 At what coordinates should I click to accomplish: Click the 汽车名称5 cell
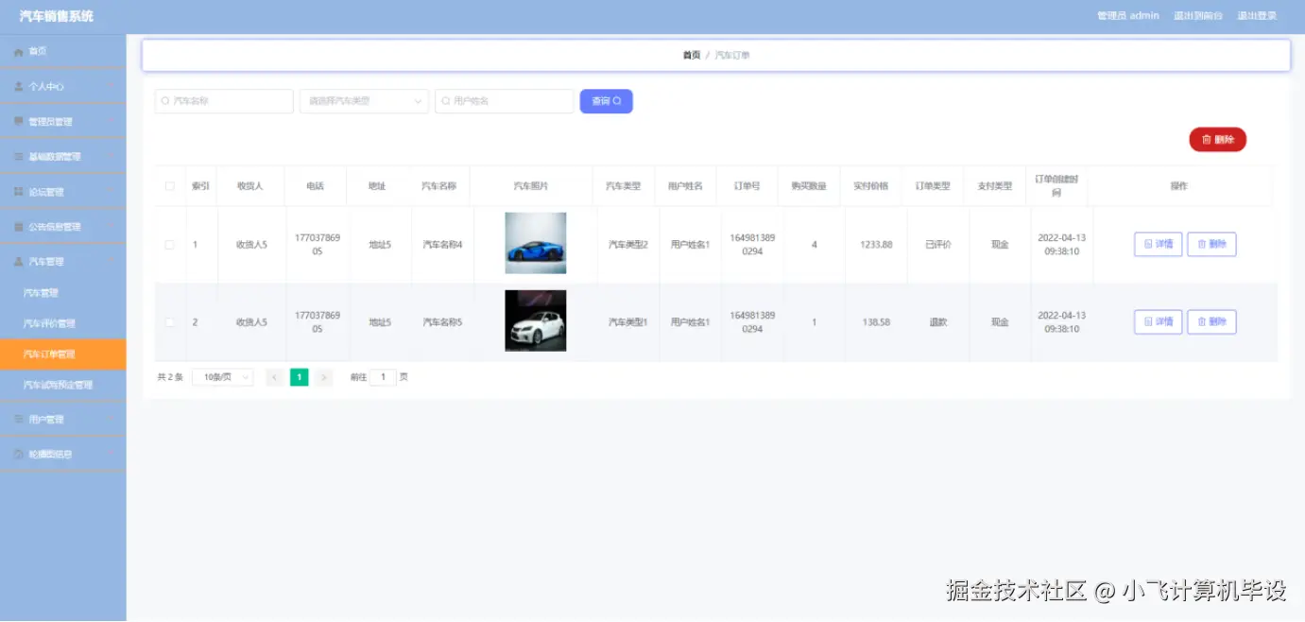tap(442, 322)
